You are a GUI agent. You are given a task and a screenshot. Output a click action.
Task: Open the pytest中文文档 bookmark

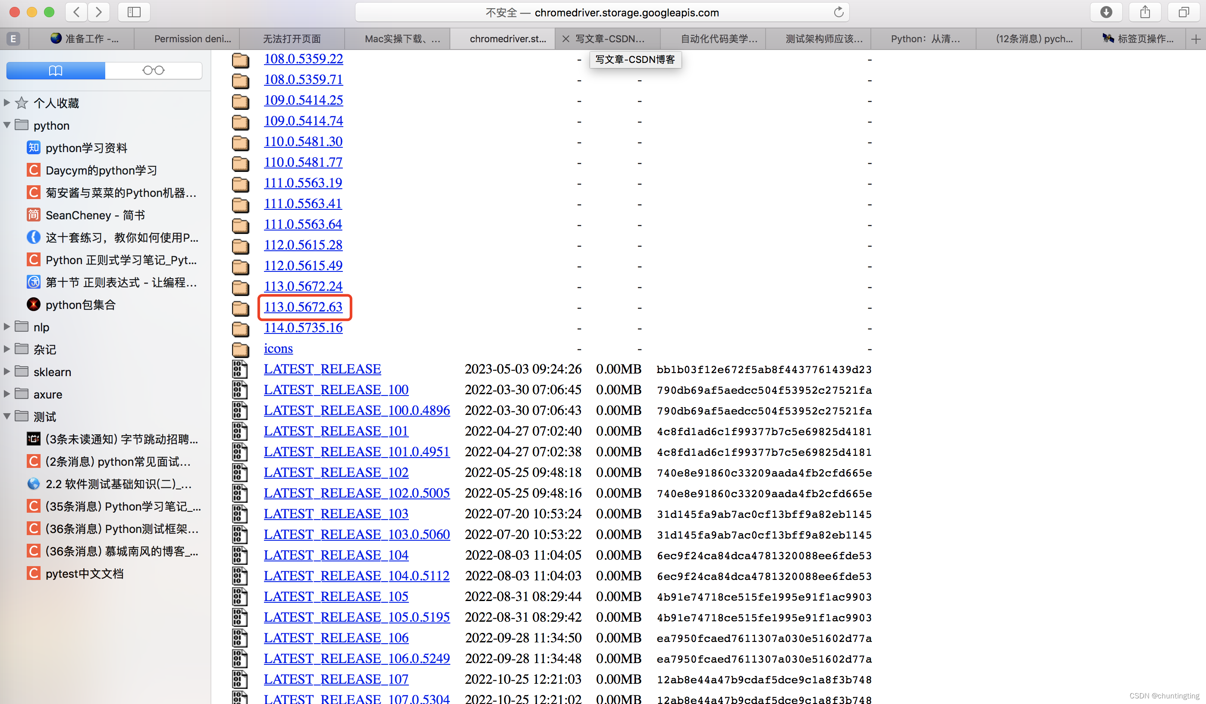click(x=75, y=573)
